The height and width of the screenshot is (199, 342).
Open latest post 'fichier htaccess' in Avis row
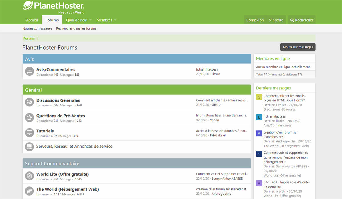coord(207,69)
